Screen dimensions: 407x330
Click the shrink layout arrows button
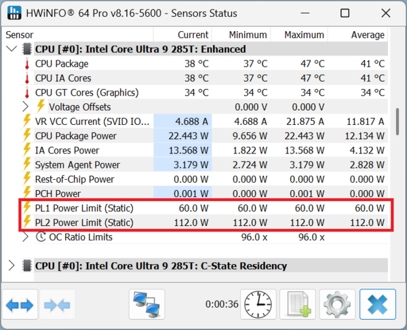point(57,304)
